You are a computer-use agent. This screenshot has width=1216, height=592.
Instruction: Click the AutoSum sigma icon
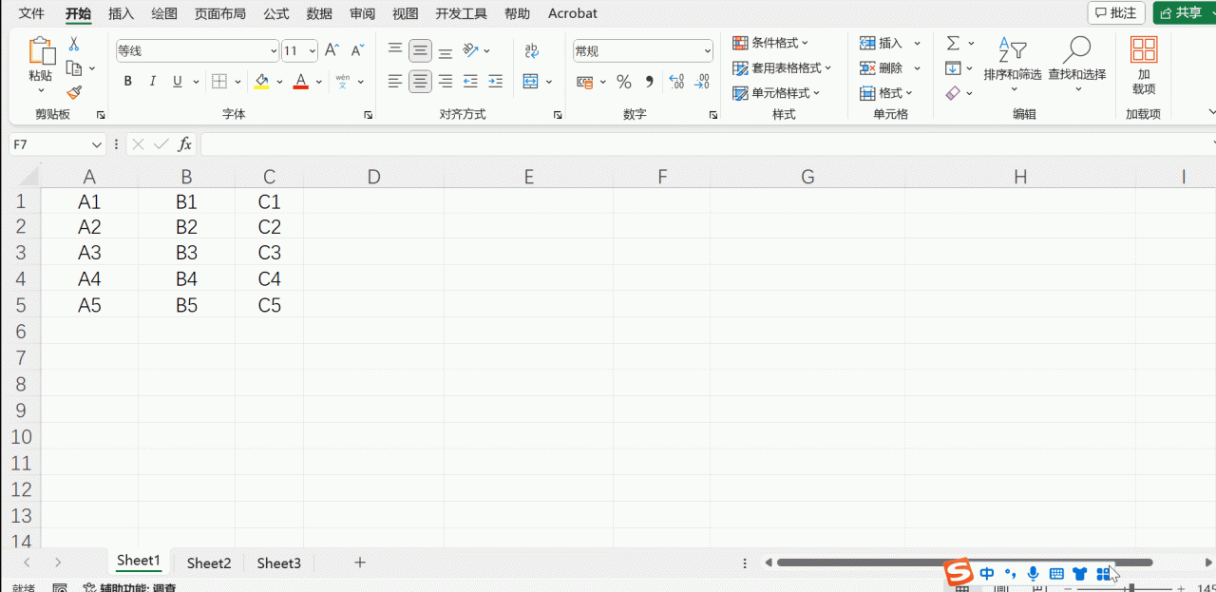953,43
